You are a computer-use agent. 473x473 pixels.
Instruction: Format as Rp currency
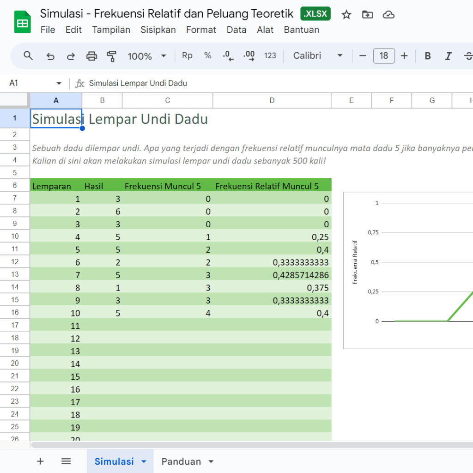coord(187,56)
